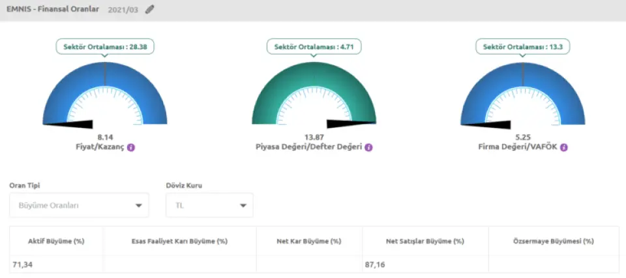Screen dimensions: 626x278
Task: Click the Sektör Ortalaması 28.38 label
Action: [x=105, y=47]
